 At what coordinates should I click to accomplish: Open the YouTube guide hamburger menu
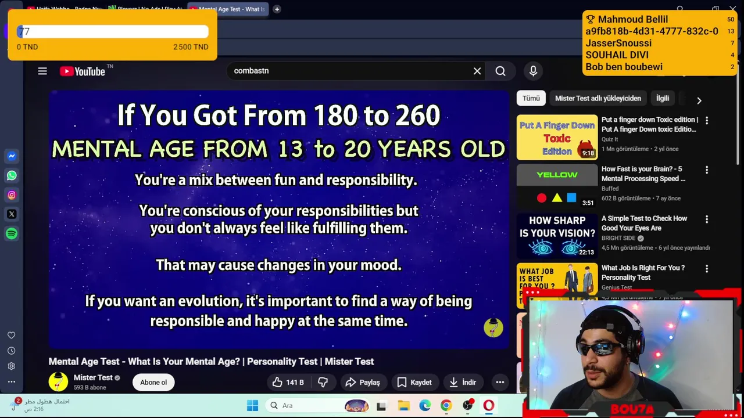tap(42, 71)
